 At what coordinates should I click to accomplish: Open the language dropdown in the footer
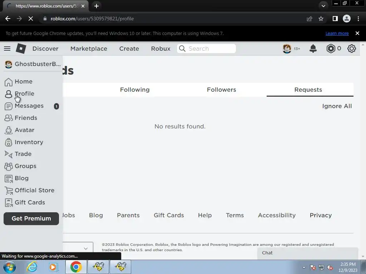pyautogui.click(x=78, y=248)
